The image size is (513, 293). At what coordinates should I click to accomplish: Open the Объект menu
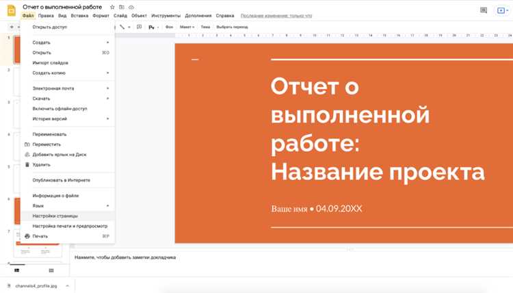139,16
